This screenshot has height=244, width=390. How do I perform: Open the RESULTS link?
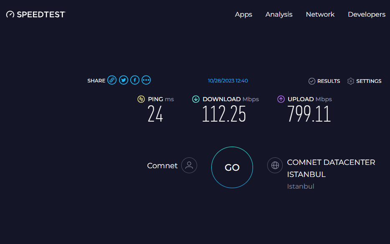[328, 81]
